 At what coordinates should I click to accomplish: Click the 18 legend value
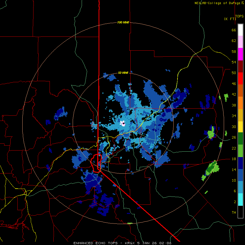point(234,159)
